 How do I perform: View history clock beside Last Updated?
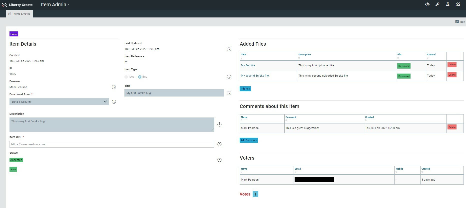pyautogui.click(x=229, y=49)
